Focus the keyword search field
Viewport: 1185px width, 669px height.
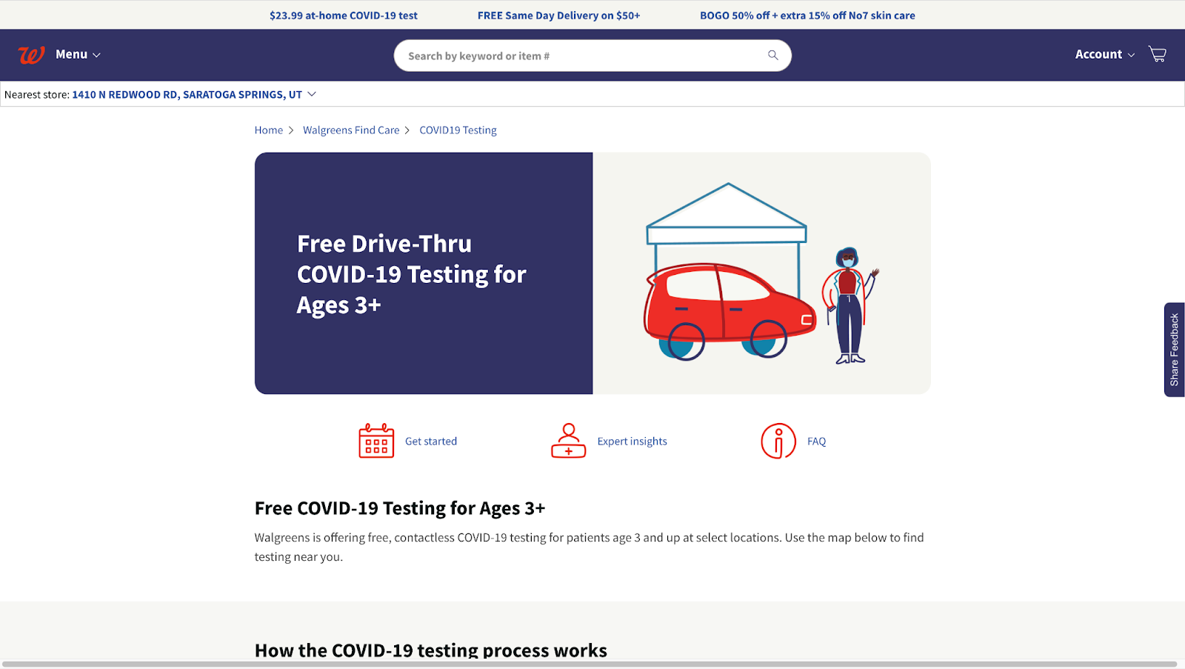coord(592,56)
